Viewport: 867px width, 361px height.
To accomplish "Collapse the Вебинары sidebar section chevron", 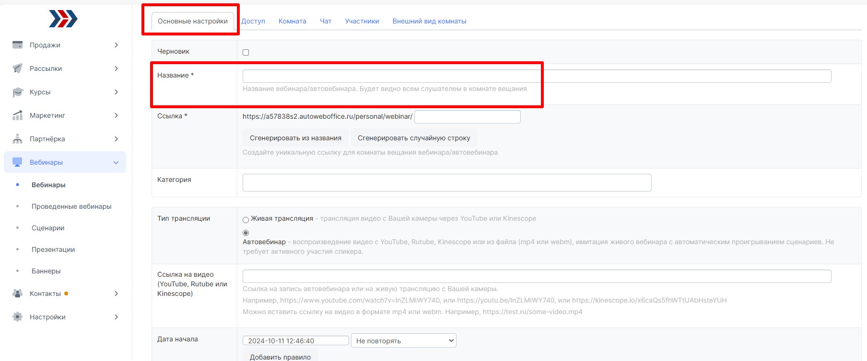I will click(116, 162).
